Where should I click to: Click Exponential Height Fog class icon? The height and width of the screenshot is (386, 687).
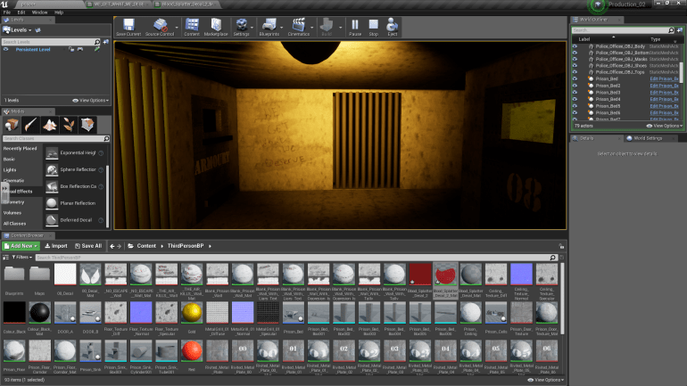pos(52,153)
